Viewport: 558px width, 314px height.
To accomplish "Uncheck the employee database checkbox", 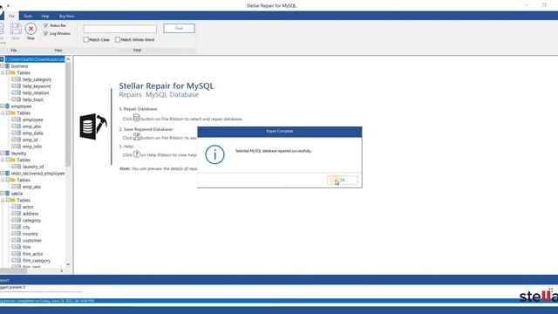I will tap(2, 106).
